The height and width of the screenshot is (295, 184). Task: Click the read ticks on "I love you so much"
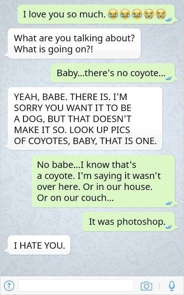(x=168, y=20)
